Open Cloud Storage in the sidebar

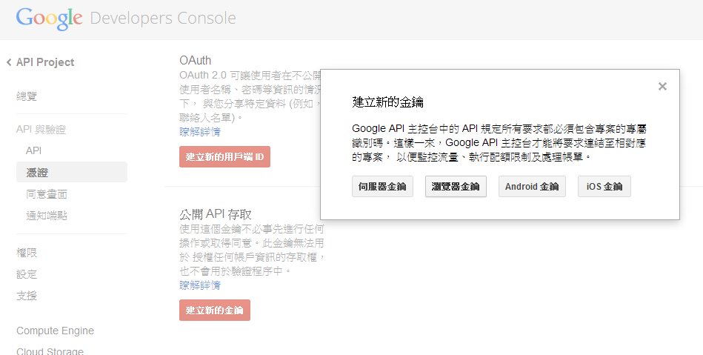point(50,351)
